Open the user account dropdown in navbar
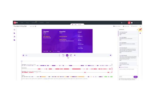 click(137, 23)
